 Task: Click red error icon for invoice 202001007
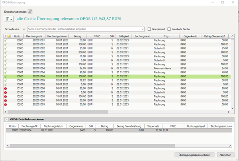[5, 92]
